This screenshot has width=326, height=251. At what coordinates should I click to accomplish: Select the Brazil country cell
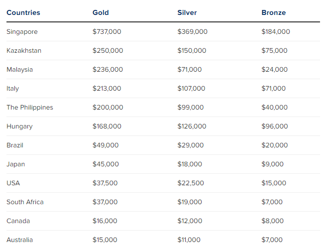coord(15,145)
